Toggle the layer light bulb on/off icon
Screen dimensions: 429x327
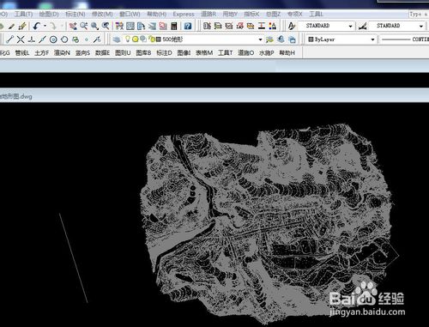tap(128, 39)
